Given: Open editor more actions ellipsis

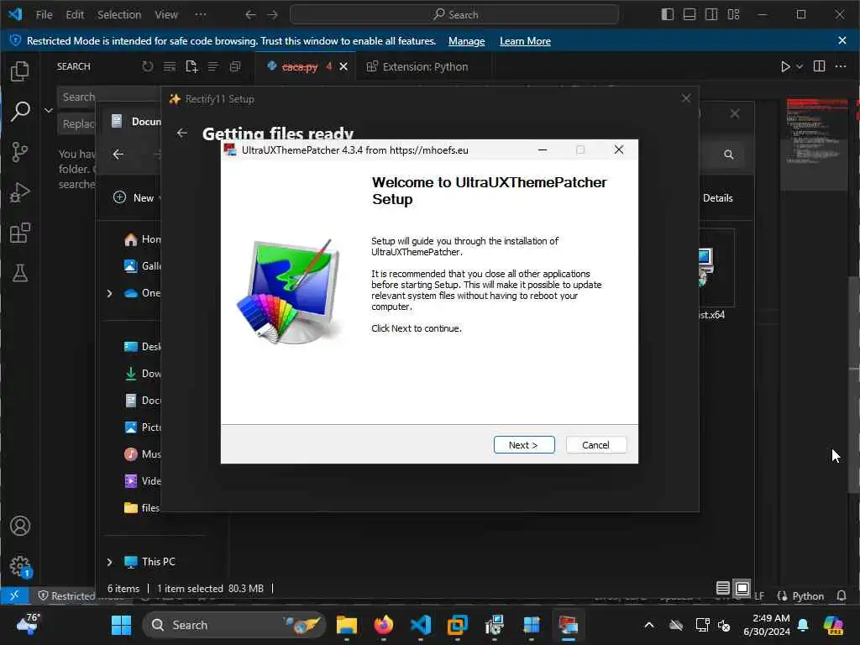Looking at the screenshot, I should click(x=841, y=66).
